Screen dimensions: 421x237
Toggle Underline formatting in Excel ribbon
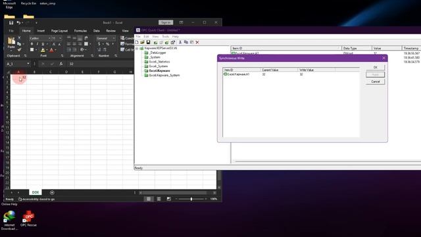tap(43, 44)
